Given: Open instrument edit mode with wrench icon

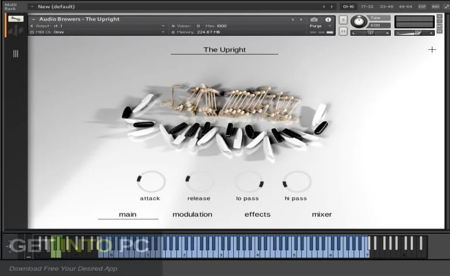Looking at the screenshot, I should click(16, 19).
